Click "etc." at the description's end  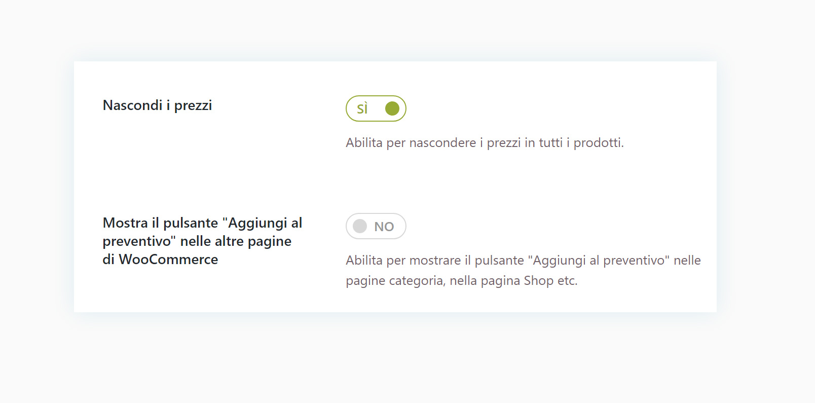567,281
